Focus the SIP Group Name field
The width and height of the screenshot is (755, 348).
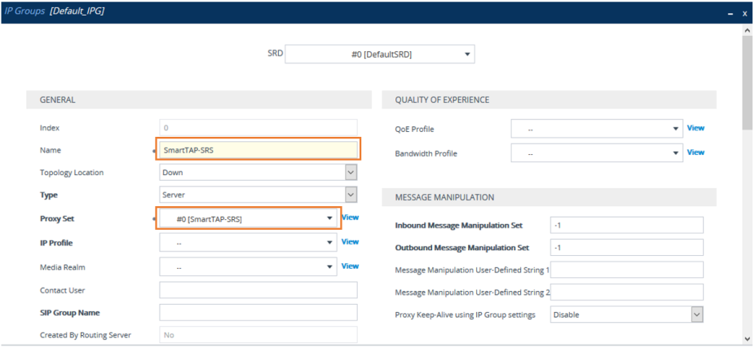(x=258, y=313)
